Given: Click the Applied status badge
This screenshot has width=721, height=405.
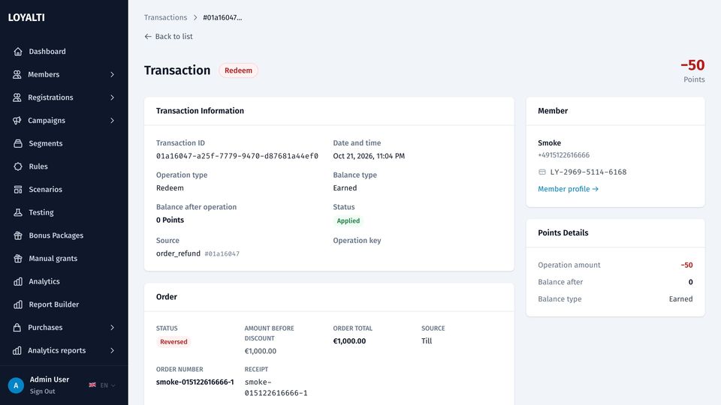Looking at the screenshot, I should pyautogui.click(x=348, y=220).
